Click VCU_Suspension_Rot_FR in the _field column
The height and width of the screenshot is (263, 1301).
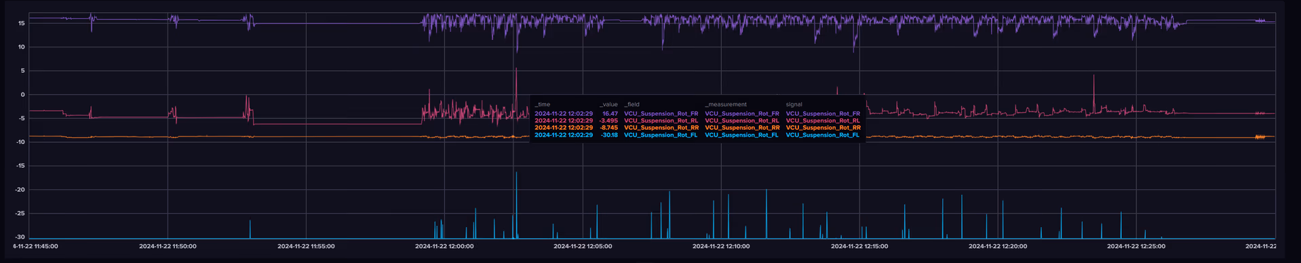click(x=661, y=114)
